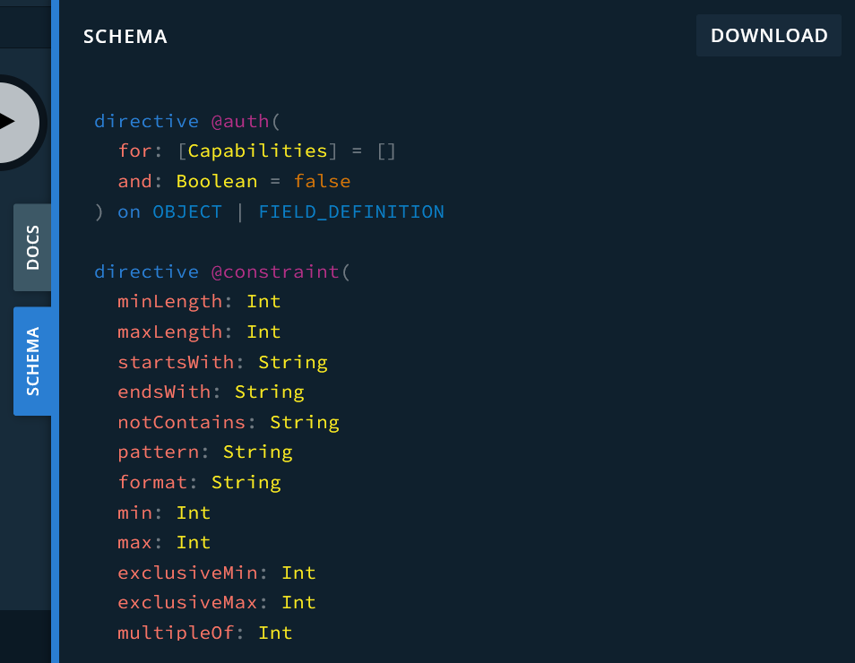The height and width of the screenshot is (663, 855).
Task: Click String type of notContains
Action: tap(304, 423)
